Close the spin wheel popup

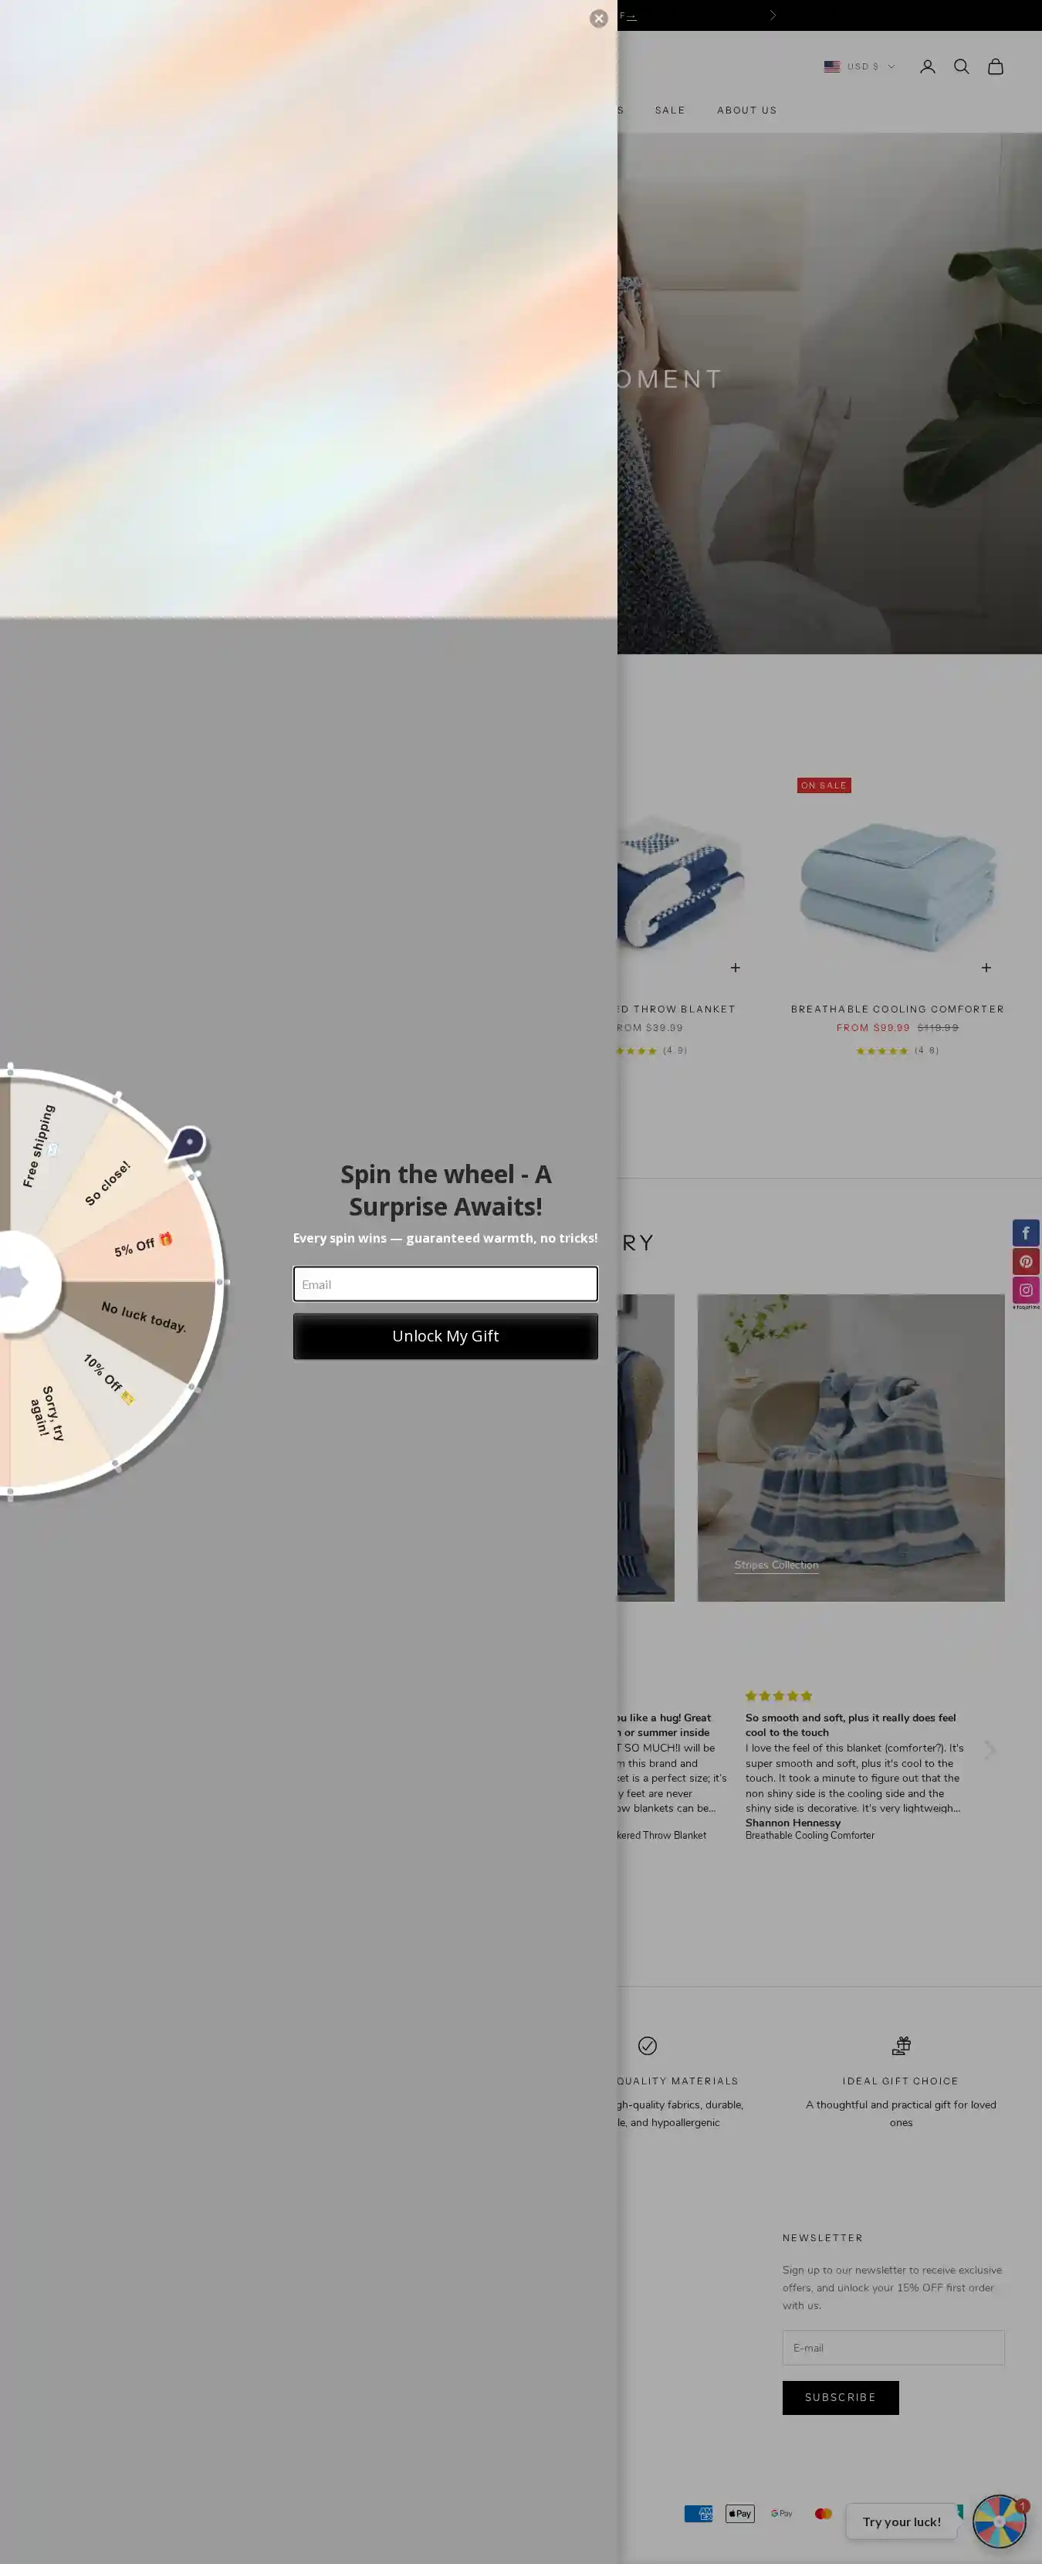click(598, 19)
